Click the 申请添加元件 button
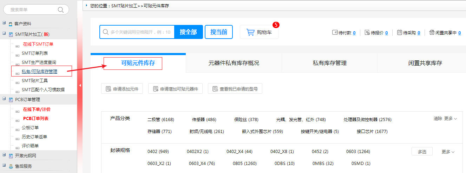The height and width of the screenshot is (173, 466). click(122, 89)
